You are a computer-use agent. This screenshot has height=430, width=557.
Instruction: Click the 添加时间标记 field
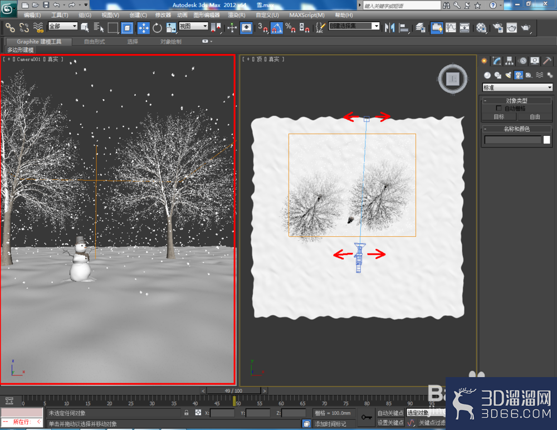(333, 424)
